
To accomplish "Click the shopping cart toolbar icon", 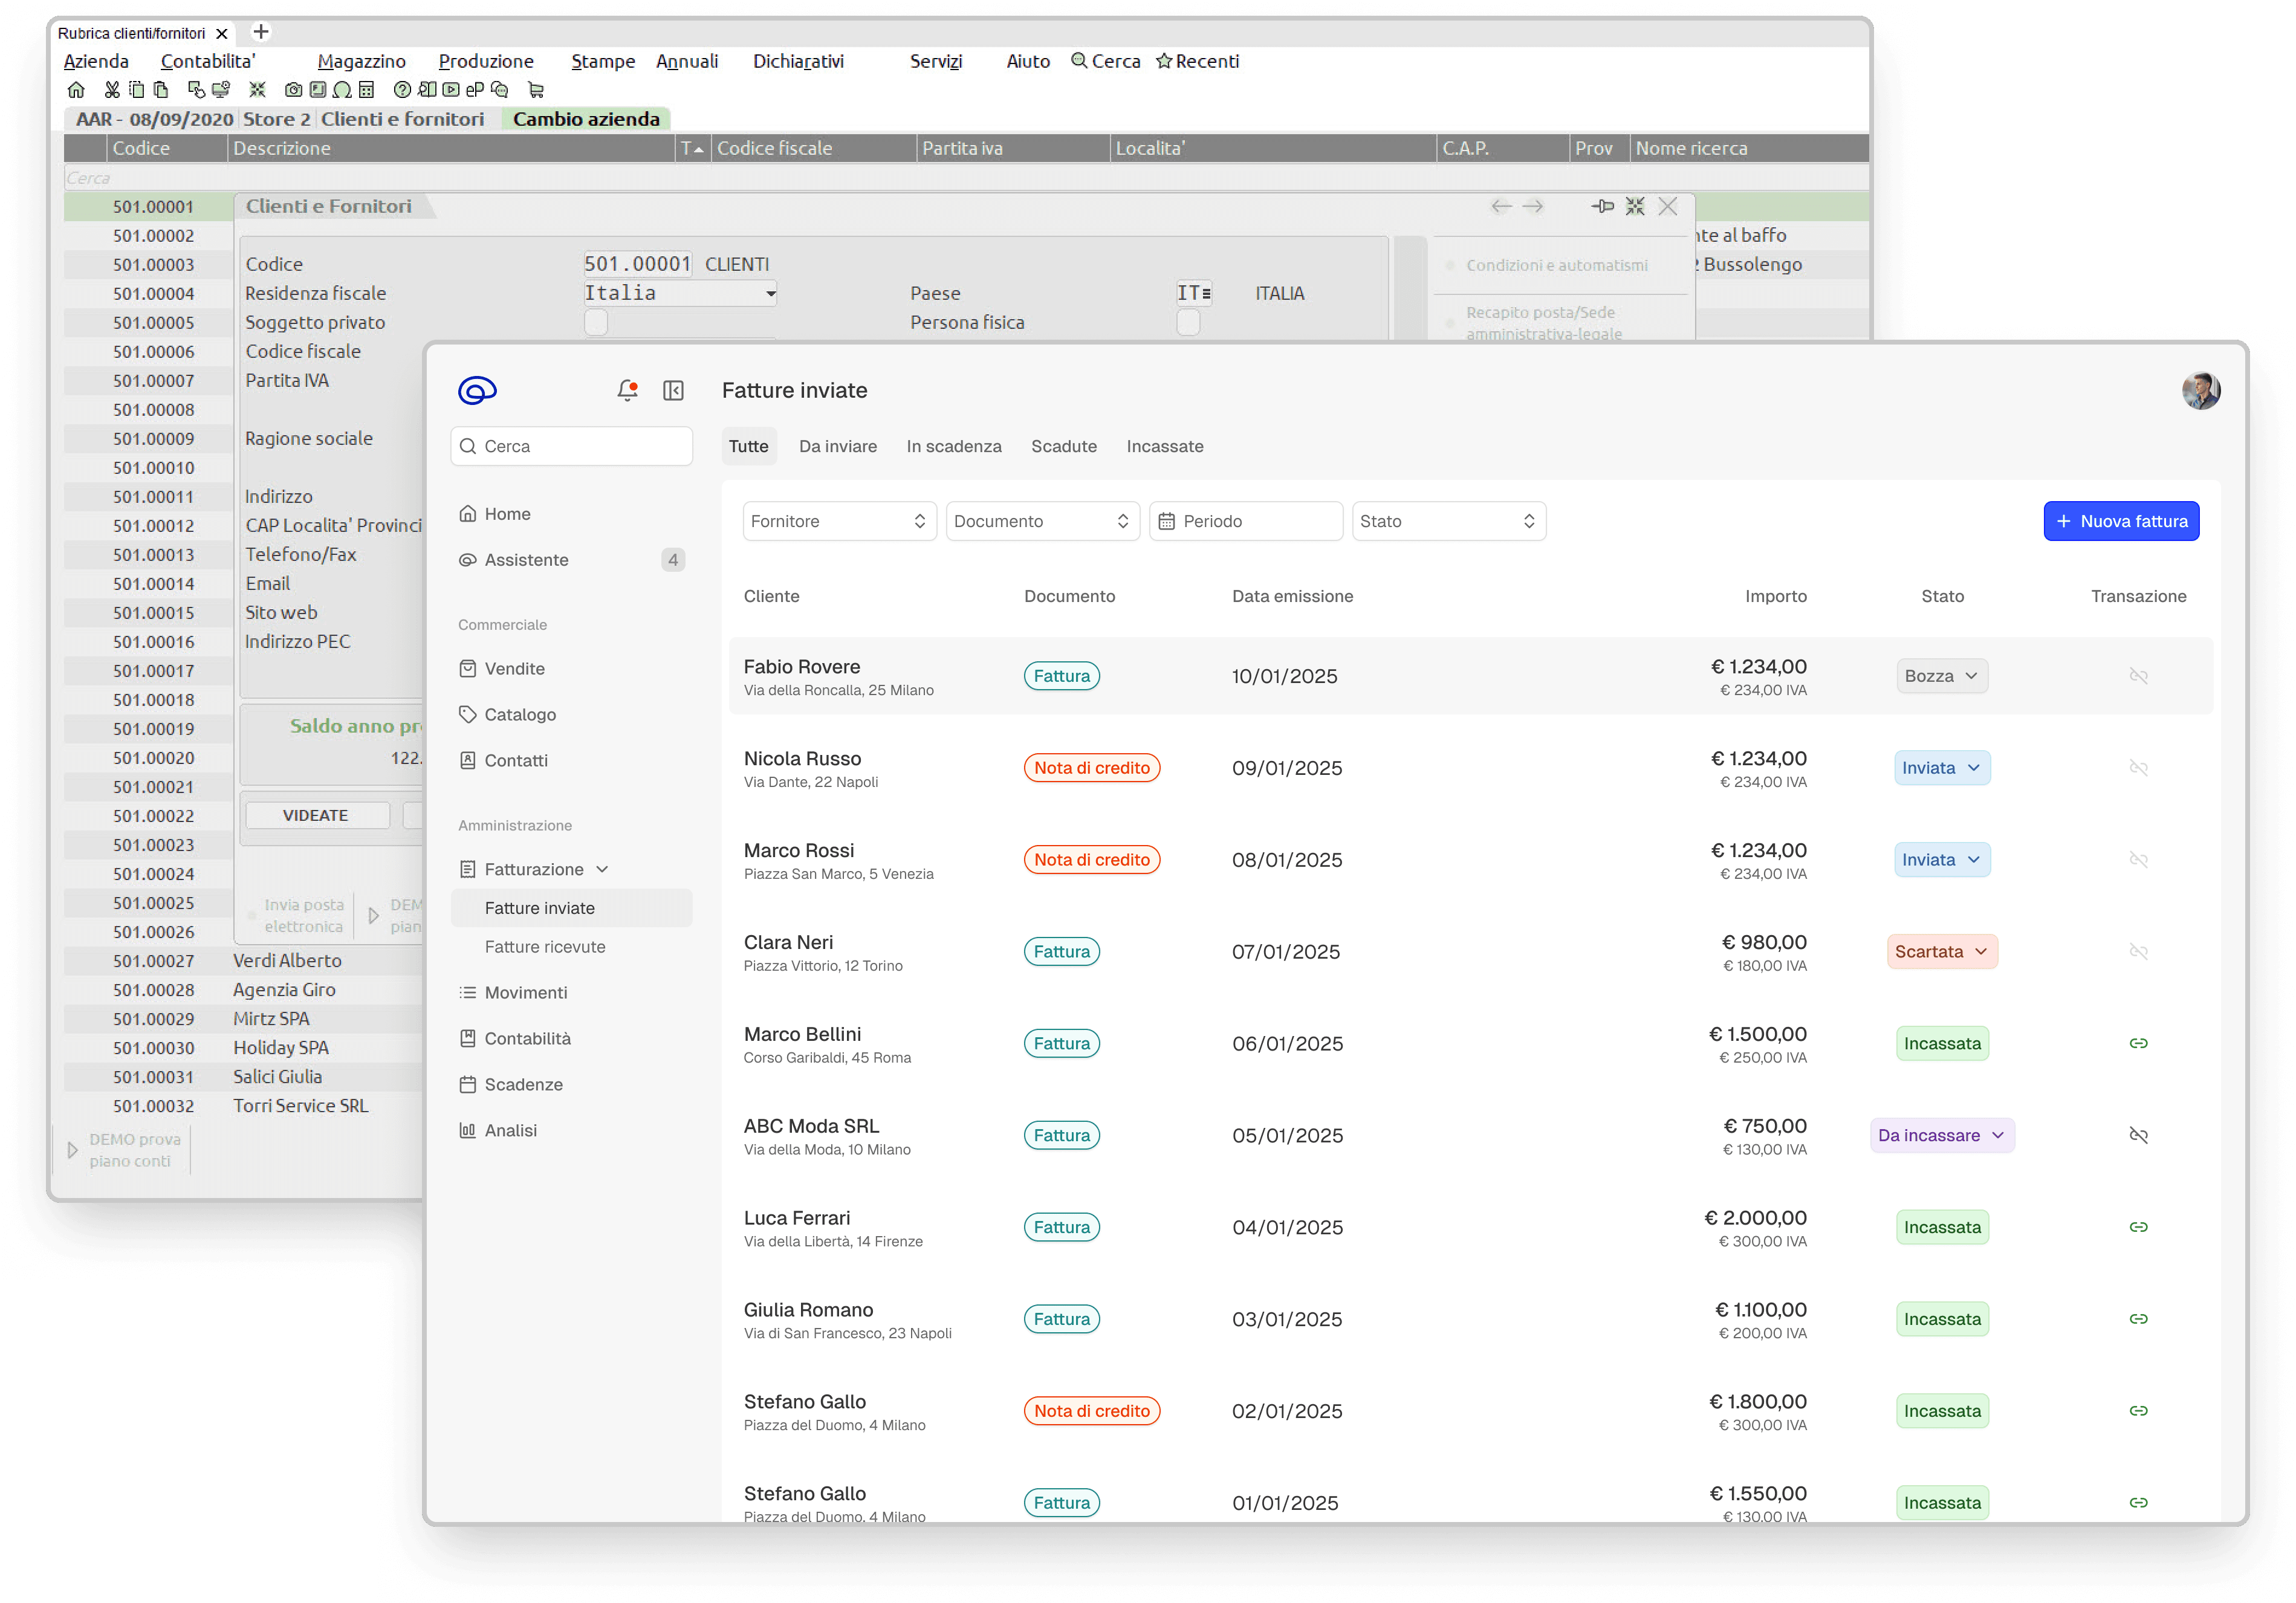I will click(536, 90).
